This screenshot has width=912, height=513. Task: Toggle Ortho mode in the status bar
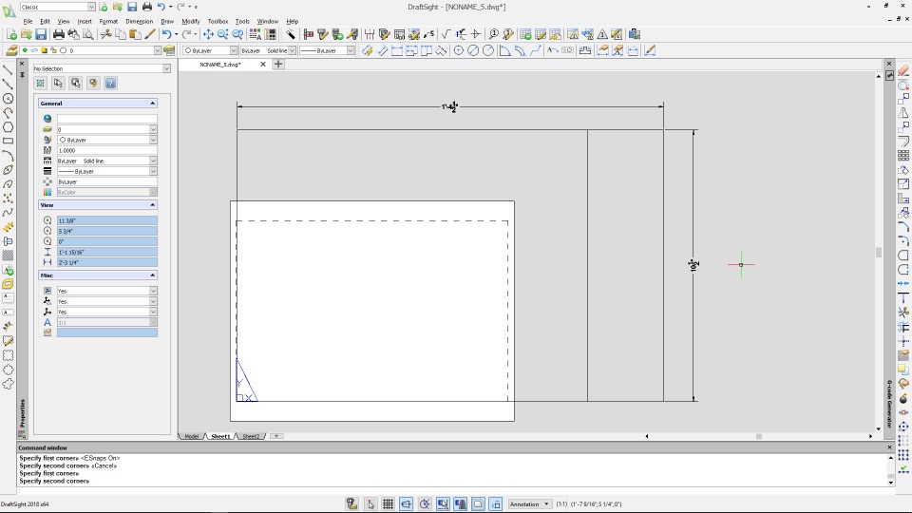[x=406, y=503]
